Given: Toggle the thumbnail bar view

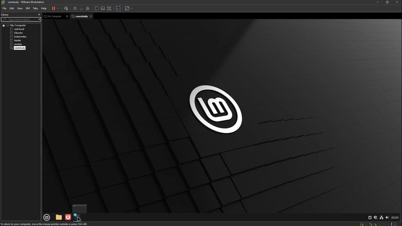Looking at the screenshot, I should (x=103, y=8).
